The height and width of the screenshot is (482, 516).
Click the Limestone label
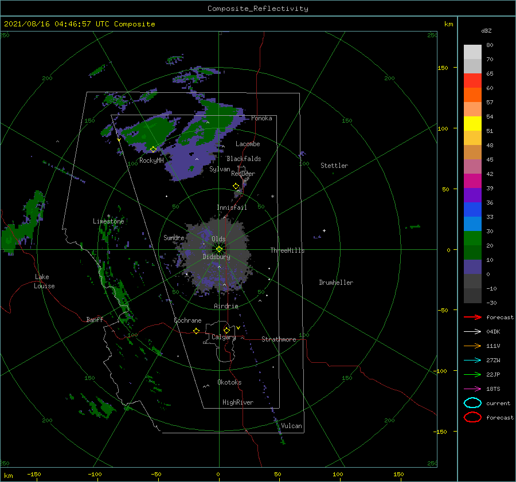click(108, 221)
